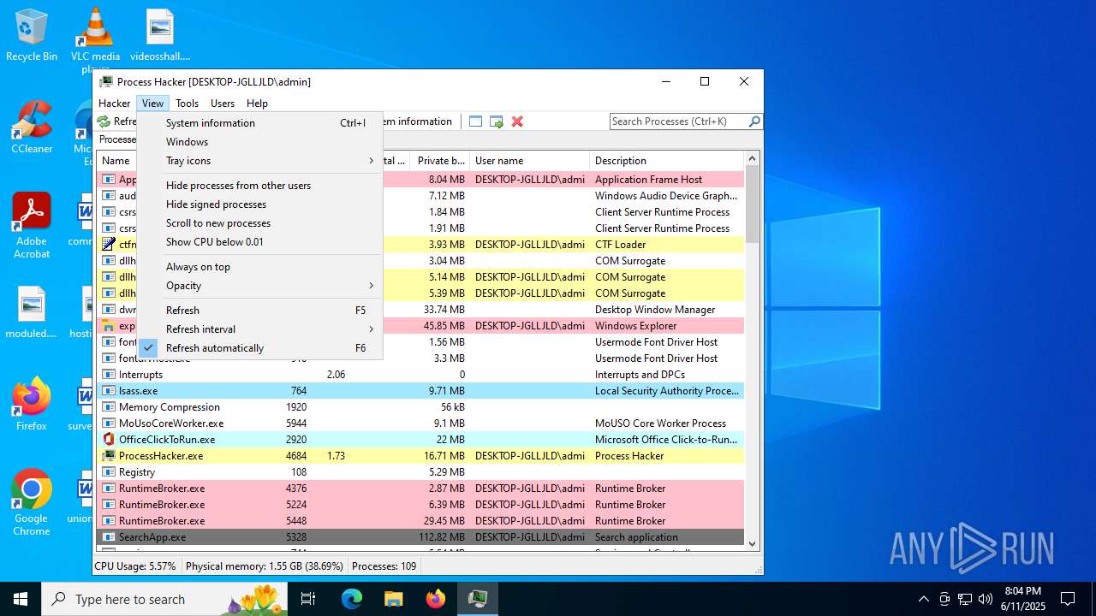Select the lsass.exe process row
Viewport: 1096px width, 616px height.
[420, 391]
